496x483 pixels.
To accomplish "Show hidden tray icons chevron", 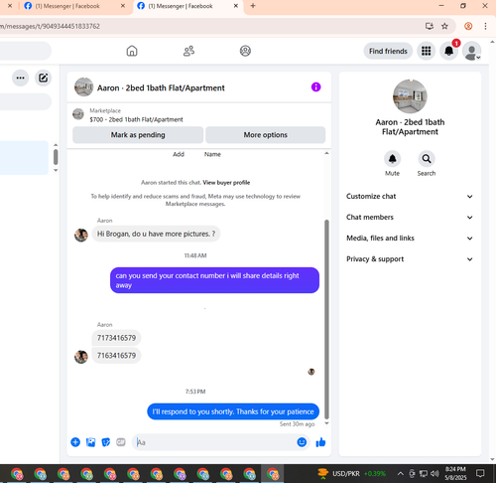I will point(400,474).
